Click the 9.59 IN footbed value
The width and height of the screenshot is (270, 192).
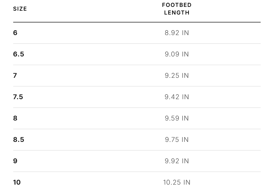[x=177, y=118]
